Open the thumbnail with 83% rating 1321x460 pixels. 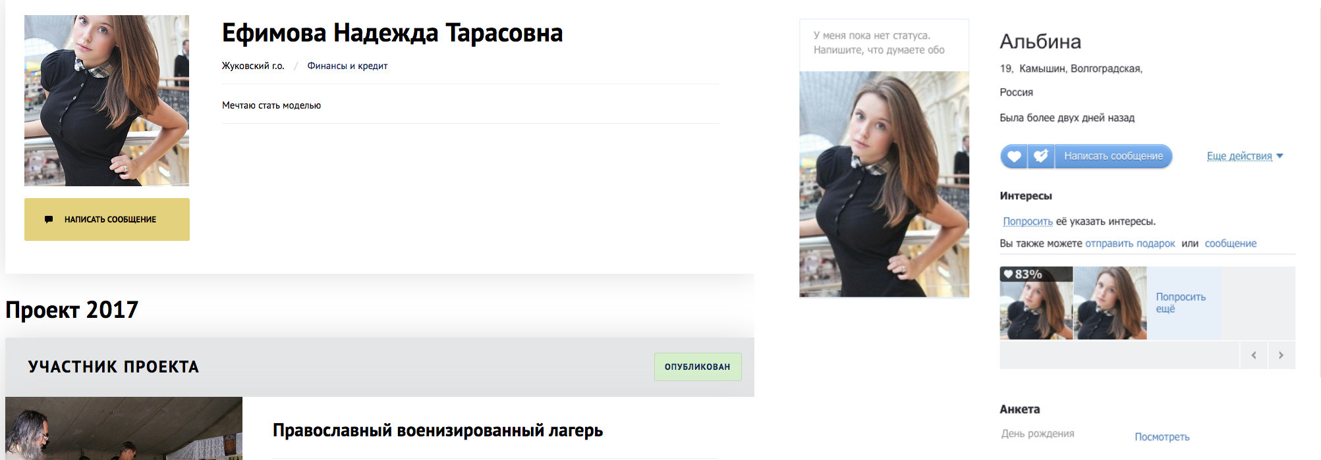coord(1036,303)
